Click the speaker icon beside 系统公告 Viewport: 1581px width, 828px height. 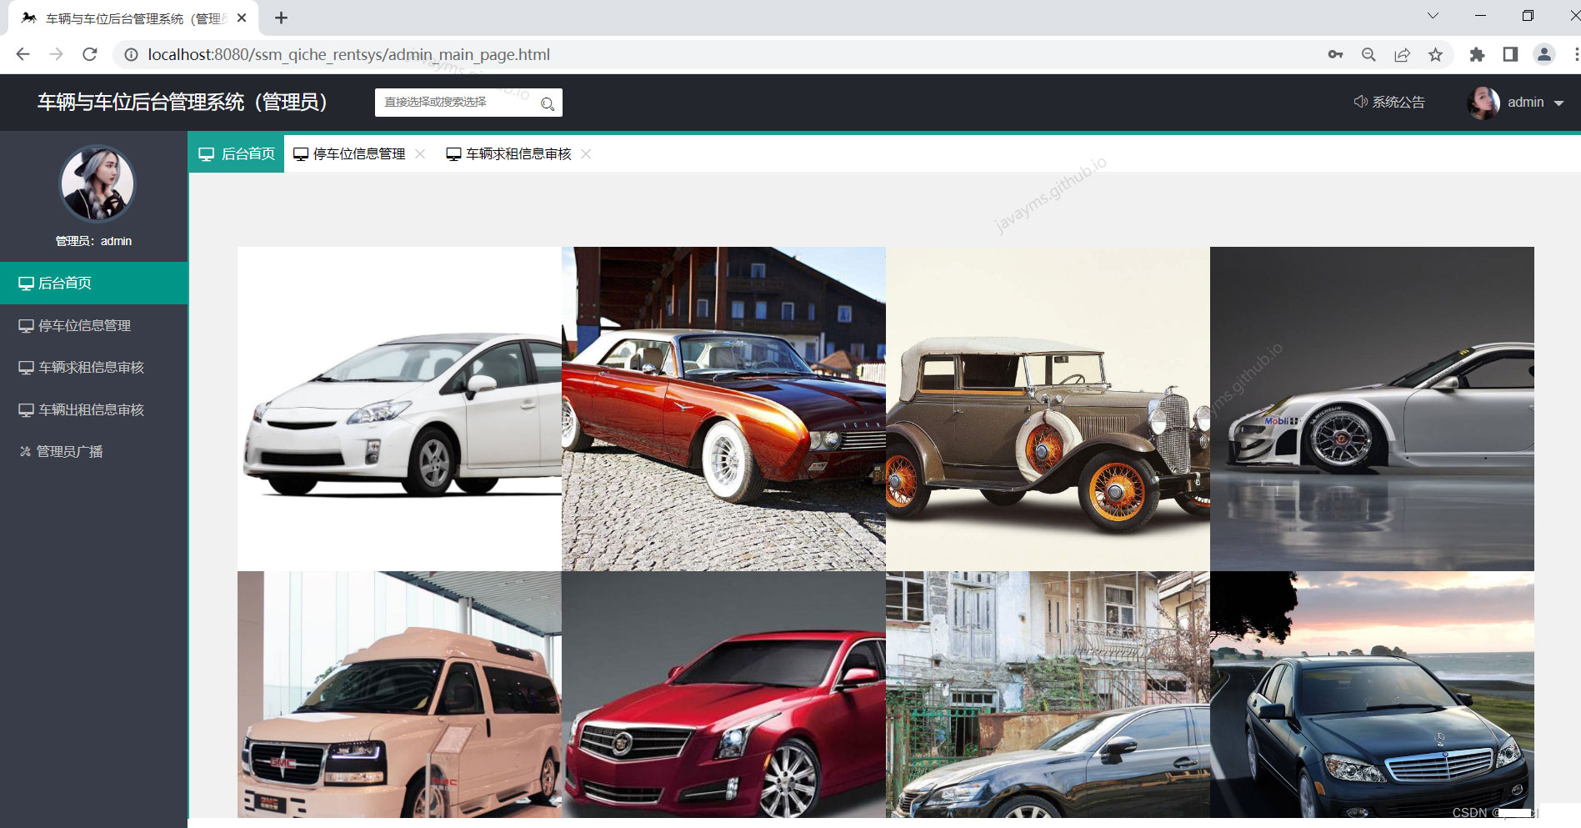1360,102
